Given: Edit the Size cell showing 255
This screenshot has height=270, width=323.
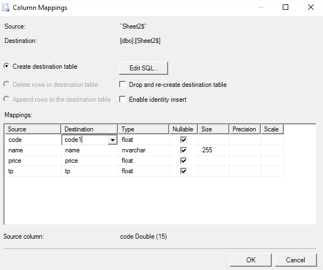Looking at the screenshot, I should 214,150.
